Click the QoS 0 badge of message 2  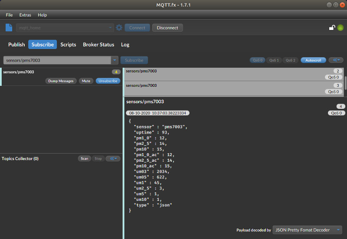(333, 77)
